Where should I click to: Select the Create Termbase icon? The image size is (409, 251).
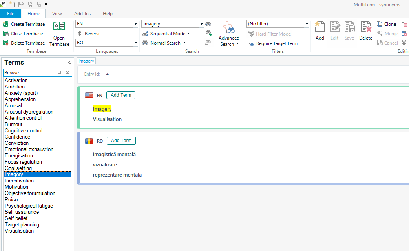[x=5, y=24]
